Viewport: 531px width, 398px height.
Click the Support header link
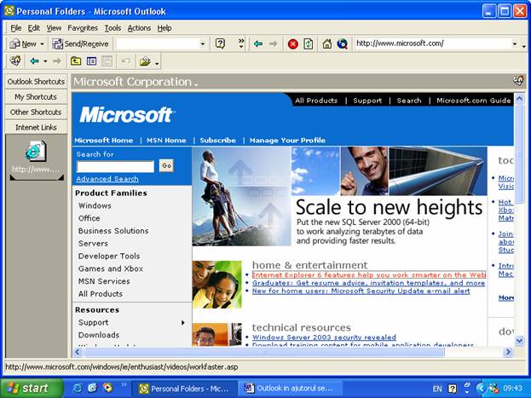tap(367, 101)
